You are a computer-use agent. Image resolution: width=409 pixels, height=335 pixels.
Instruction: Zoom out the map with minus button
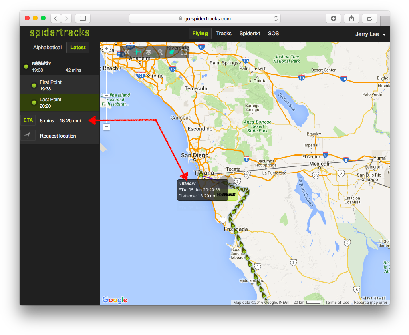pos(107,127)
